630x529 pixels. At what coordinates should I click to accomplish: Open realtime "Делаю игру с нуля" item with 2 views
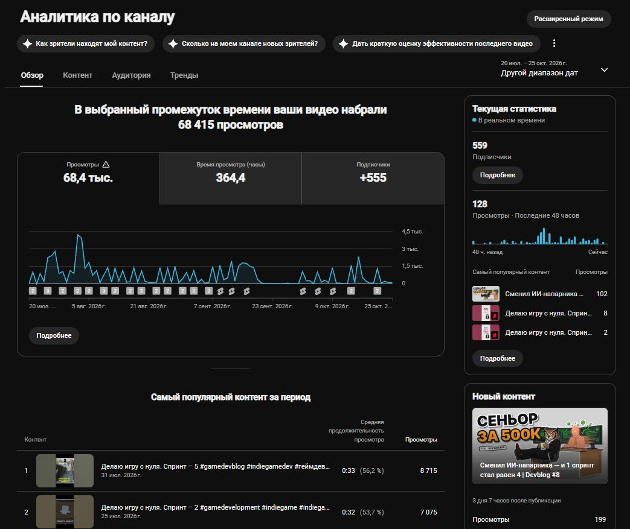539,332
